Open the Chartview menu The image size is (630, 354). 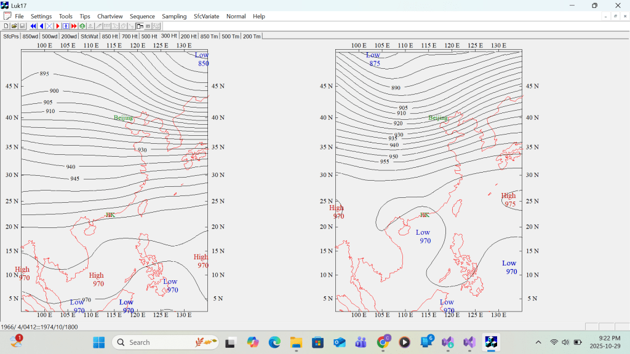[110, 16]
